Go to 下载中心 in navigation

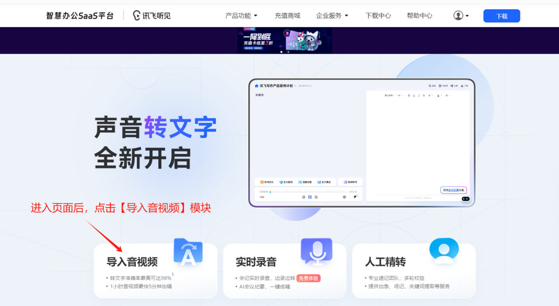[x=378, y=16]
